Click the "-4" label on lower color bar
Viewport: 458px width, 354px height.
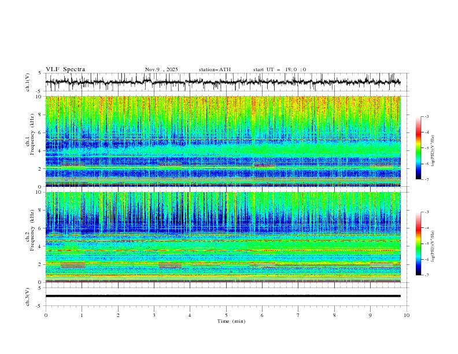(426, 228)
